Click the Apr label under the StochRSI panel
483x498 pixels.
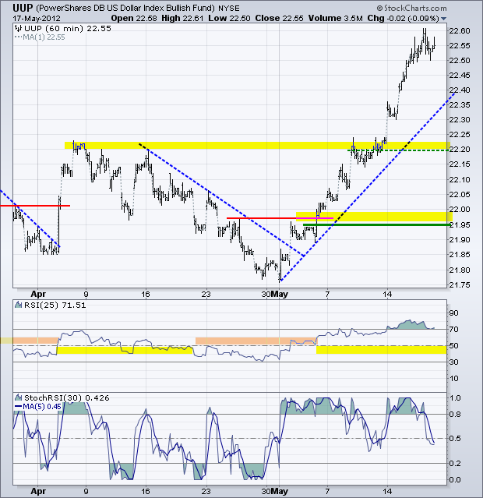(38, 491)
